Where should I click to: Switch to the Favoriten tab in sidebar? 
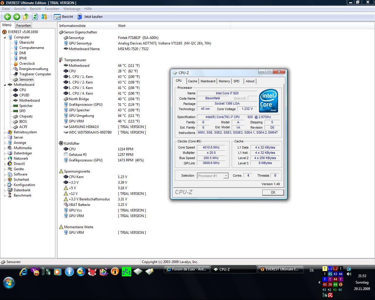coord(23,25)
